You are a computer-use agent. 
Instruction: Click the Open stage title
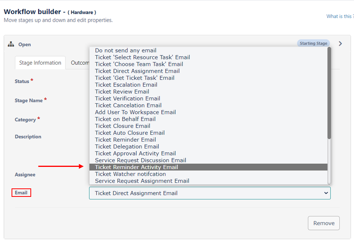click(24, 45)
